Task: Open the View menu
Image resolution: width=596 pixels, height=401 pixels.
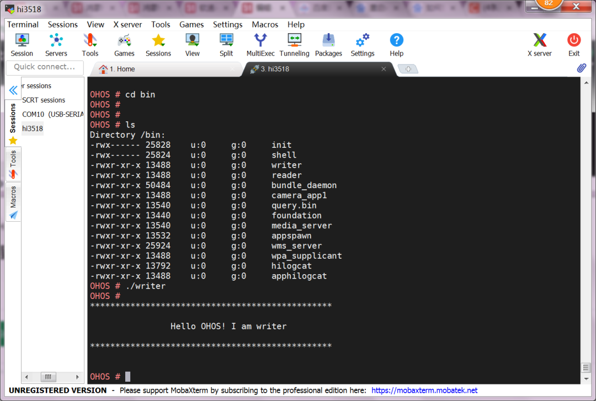Action: [95, 24]
